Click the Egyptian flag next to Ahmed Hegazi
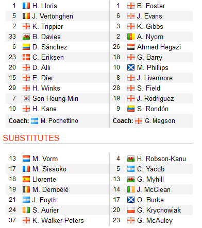 click(x=131, y=47)
